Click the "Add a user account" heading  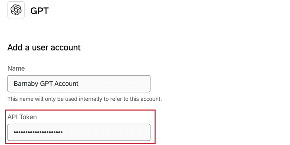point(44,47)
